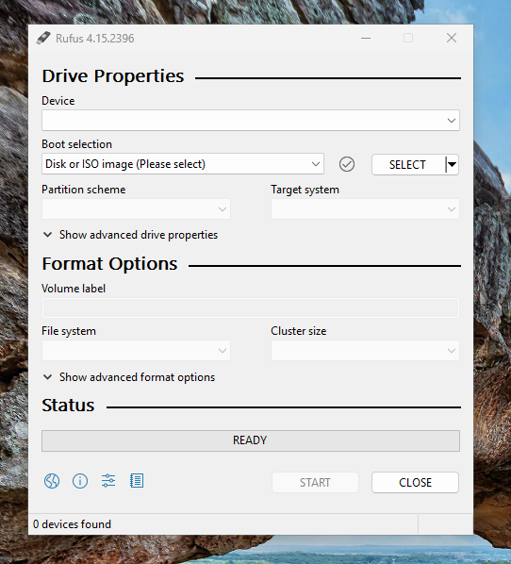Open the Cluster size dropdown
Image resolution: width=511 pixels, height=564 pixels.
pos(365,351)
